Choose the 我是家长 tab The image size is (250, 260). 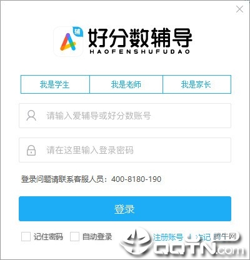pos(197,84)
